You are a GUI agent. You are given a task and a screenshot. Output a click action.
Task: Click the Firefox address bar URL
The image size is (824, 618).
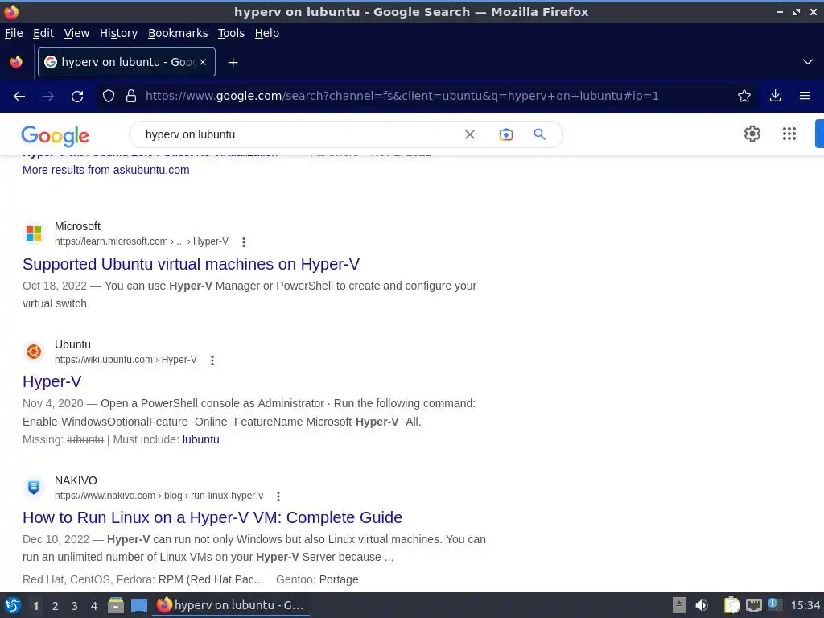point(402,97)
